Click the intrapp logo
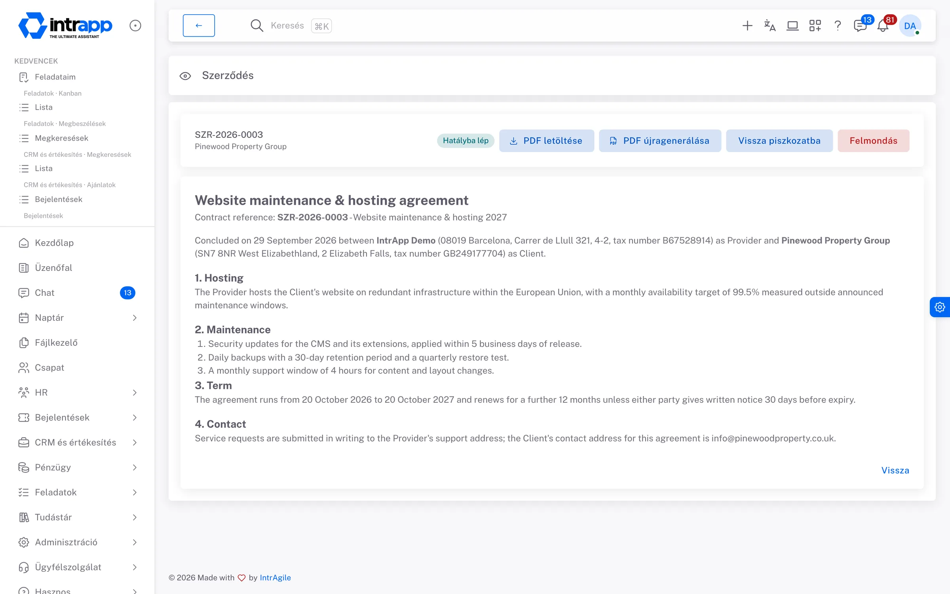Screen dimensions: 950x594 pos(66,26)
